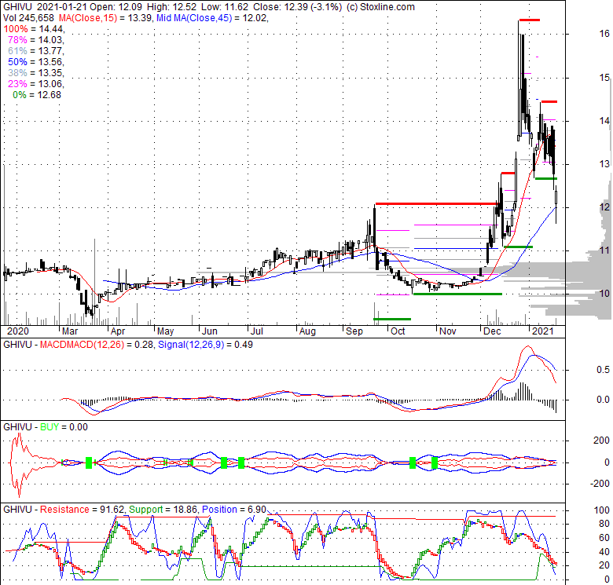
Task: Click the Apr label on the time axis
Action: [x=118, y=331]
